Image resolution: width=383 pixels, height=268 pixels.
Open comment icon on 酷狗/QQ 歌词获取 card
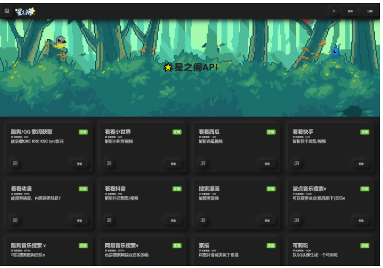coord(15,163)
